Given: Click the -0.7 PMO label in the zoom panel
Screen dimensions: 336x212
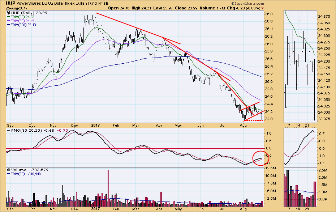Looking at the screenshot, I should [321, 133].
